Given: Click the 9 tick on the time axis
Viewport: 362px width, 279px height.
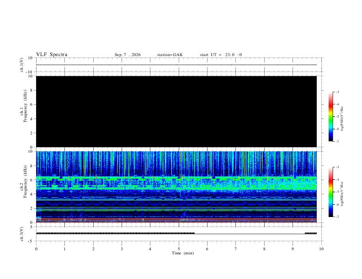Looking at the screenshot, I should (293, 249).
